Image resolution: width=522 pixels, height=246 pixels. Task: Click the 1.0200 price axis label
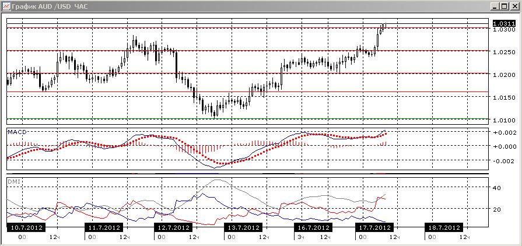[x=503, y=75]
